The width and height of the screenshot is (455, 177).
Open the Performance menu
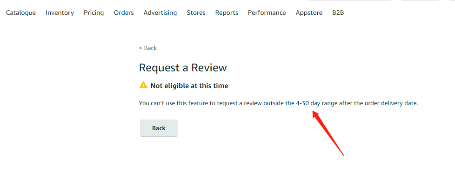pyautogui.click(x=267, y=13)
